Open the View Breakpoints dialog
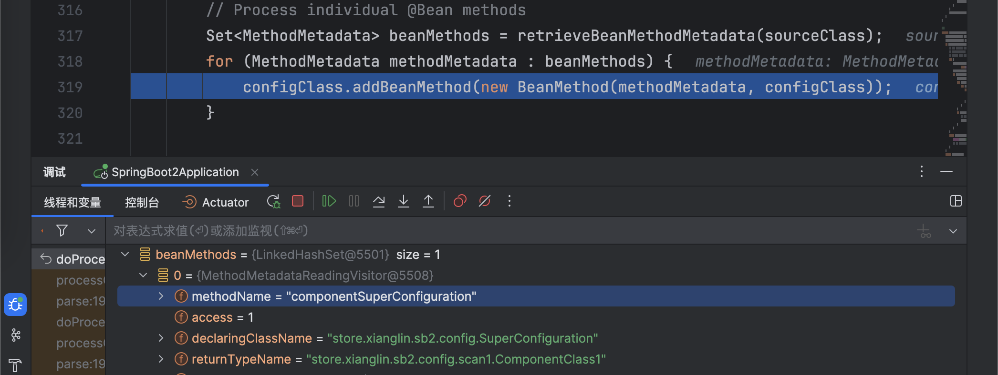This screenshot has height=375, width=998. (x=460, y=201)
